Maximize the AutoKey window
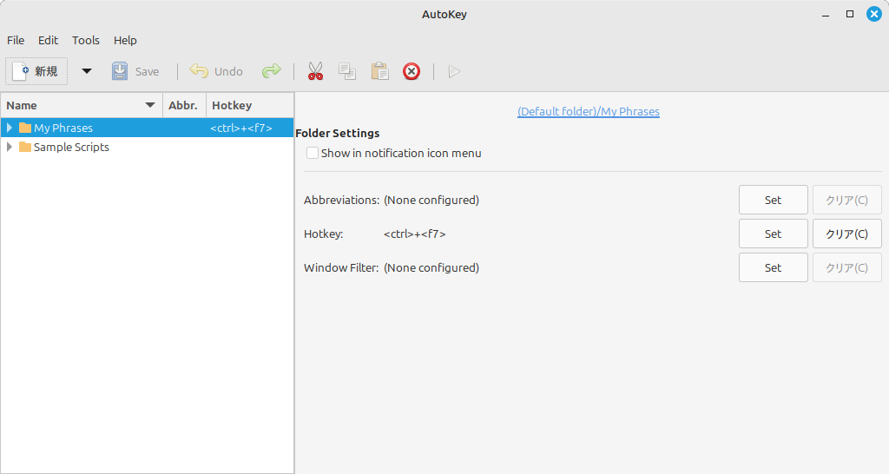The image size is (889, 474). pos(850,14)
